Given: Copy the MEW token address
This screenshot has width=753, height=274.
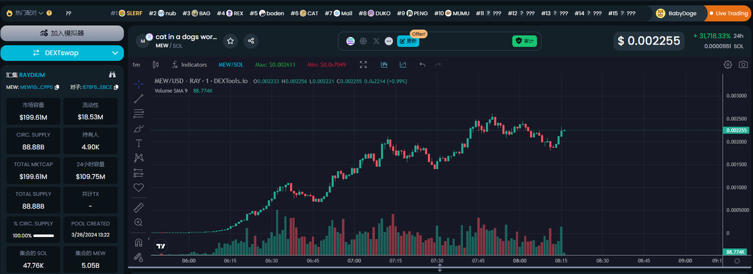Looking at the screenshot, I should point(56,87).
